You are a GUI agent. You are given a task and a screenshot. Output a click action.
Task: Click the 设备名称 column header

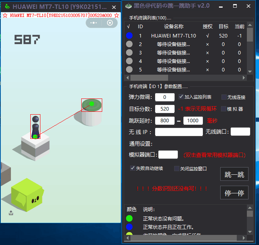[x=173, y=26]
